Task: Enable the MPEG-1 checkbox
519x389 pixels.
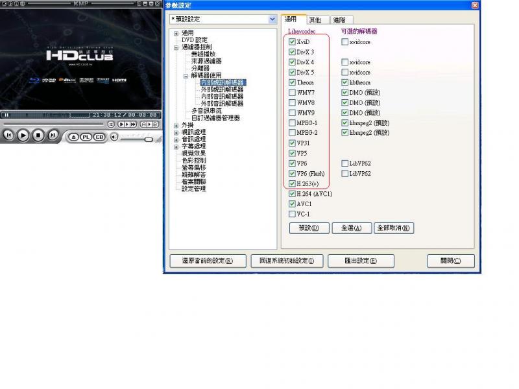Action: coord(292,123)
